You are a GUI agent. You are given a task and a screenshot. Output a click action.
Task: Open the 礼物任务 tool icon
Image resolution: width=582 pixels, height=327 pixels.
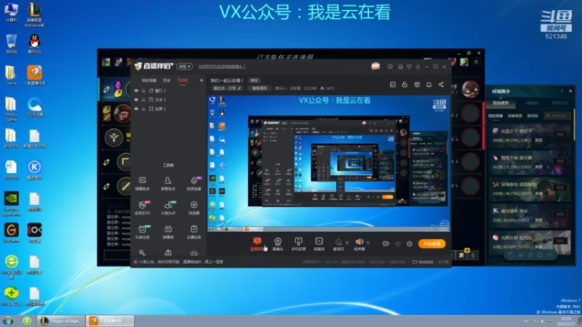[142, 232]
